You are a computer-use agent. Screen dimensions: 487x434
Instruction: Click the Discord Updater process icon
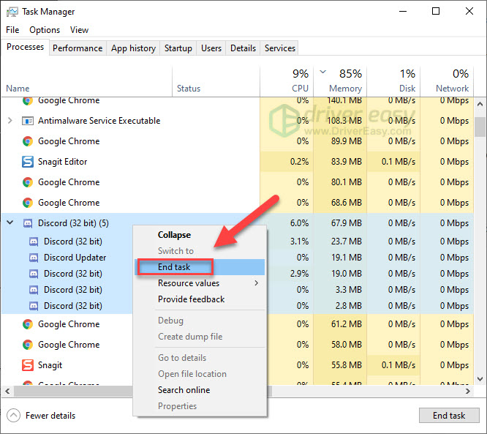pos(34,258)
